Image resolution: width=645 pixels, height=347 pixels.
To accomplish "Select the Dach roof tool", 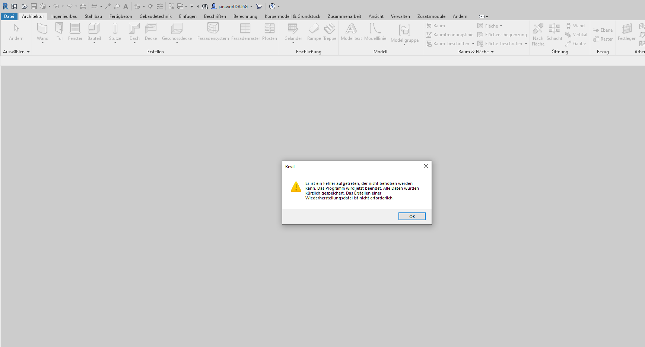I will [134, 32].
